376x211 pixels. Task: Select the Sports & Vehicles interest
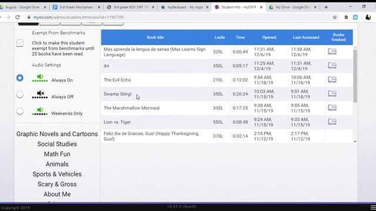click(57, 174)
